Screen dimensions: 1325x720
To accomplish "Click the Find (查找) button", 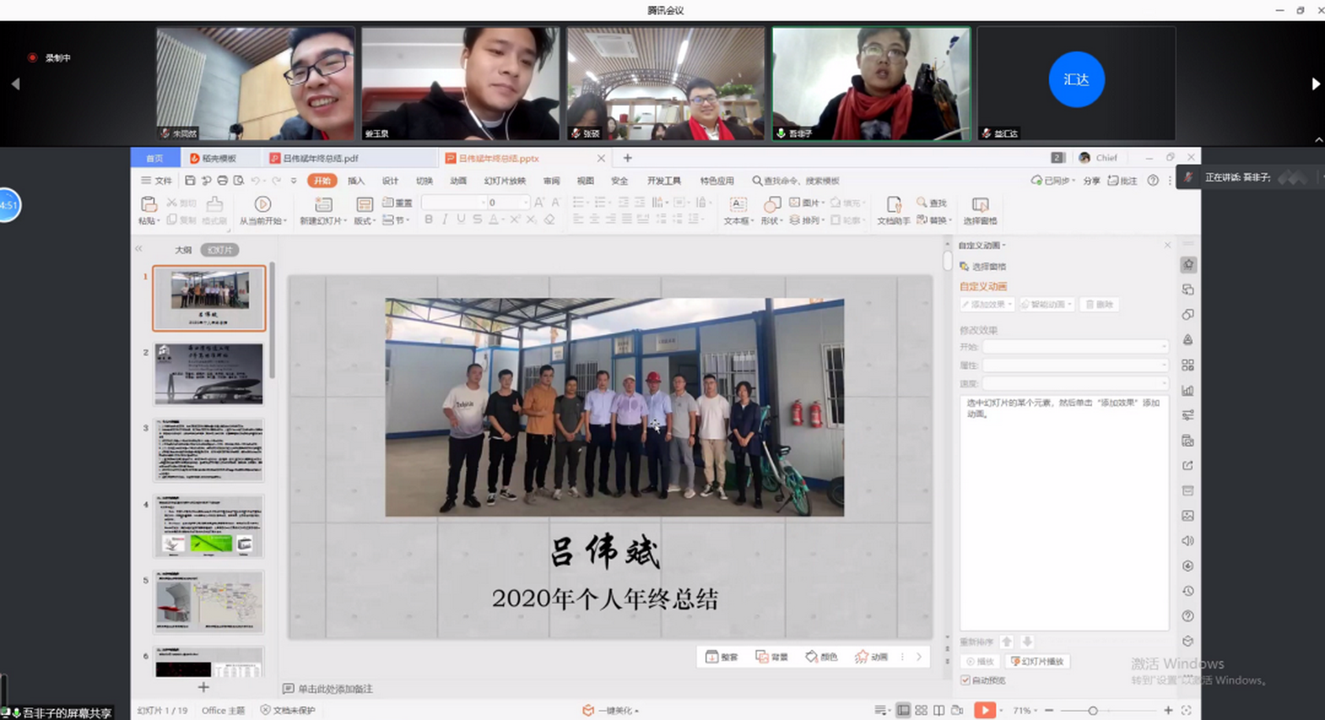I will click(932, 203).
